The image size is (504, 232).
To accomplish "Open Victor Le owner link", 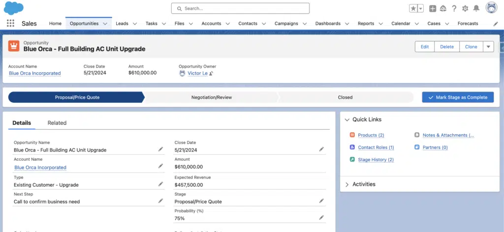I will [x=198, y=73].
